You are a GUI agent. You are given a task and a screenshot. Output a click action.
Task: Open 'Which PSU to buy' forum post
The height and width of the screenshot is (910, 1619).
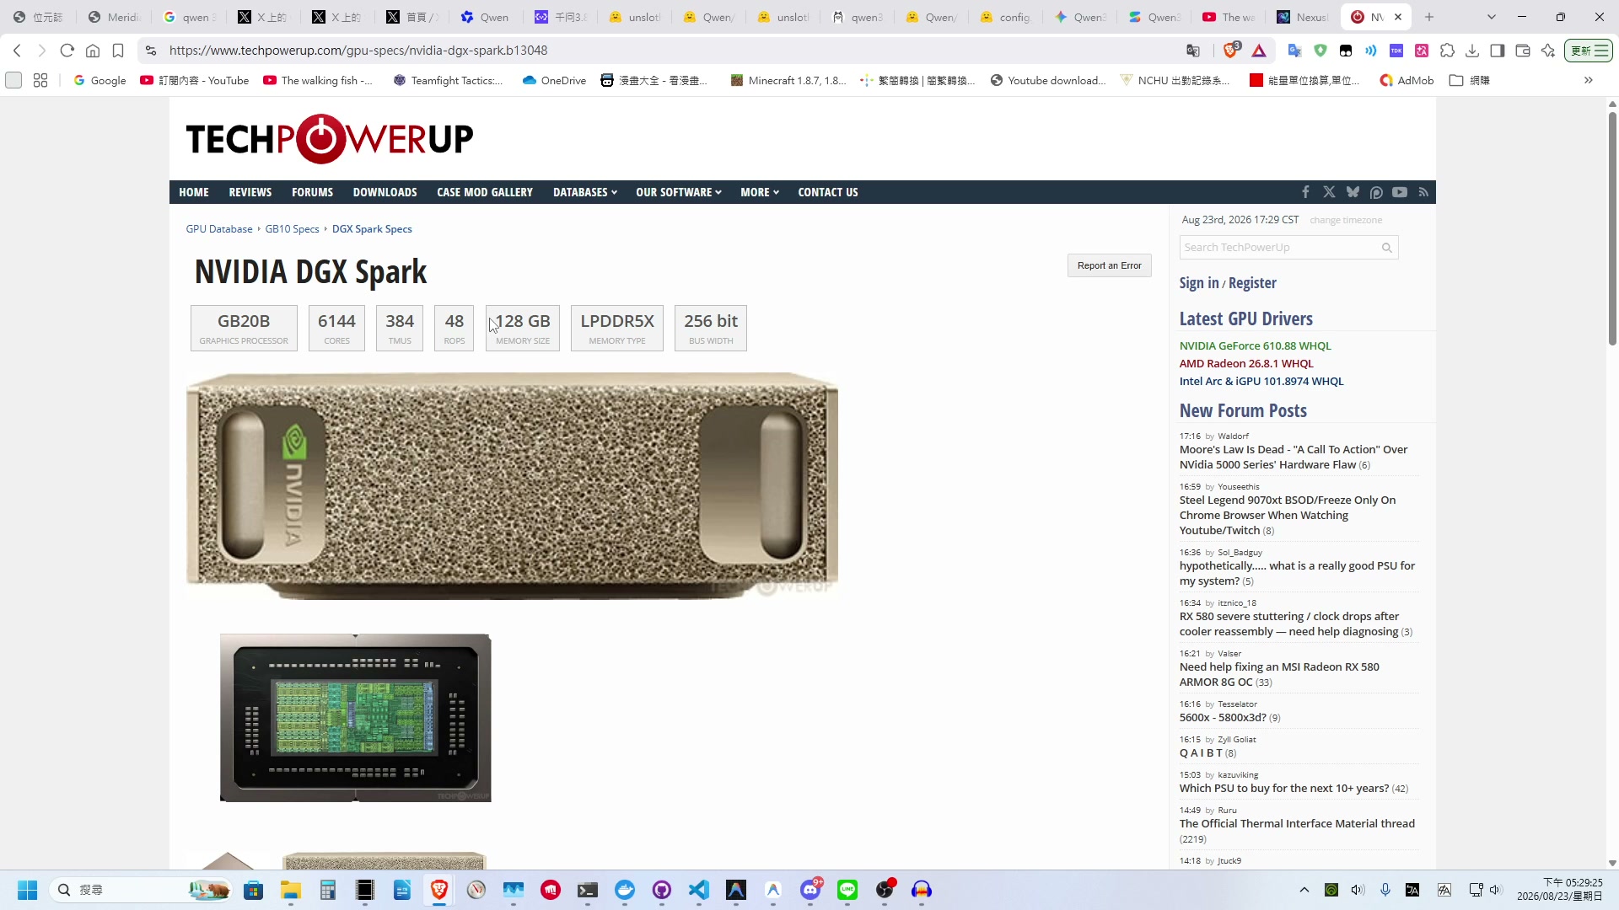(1284, 789)
